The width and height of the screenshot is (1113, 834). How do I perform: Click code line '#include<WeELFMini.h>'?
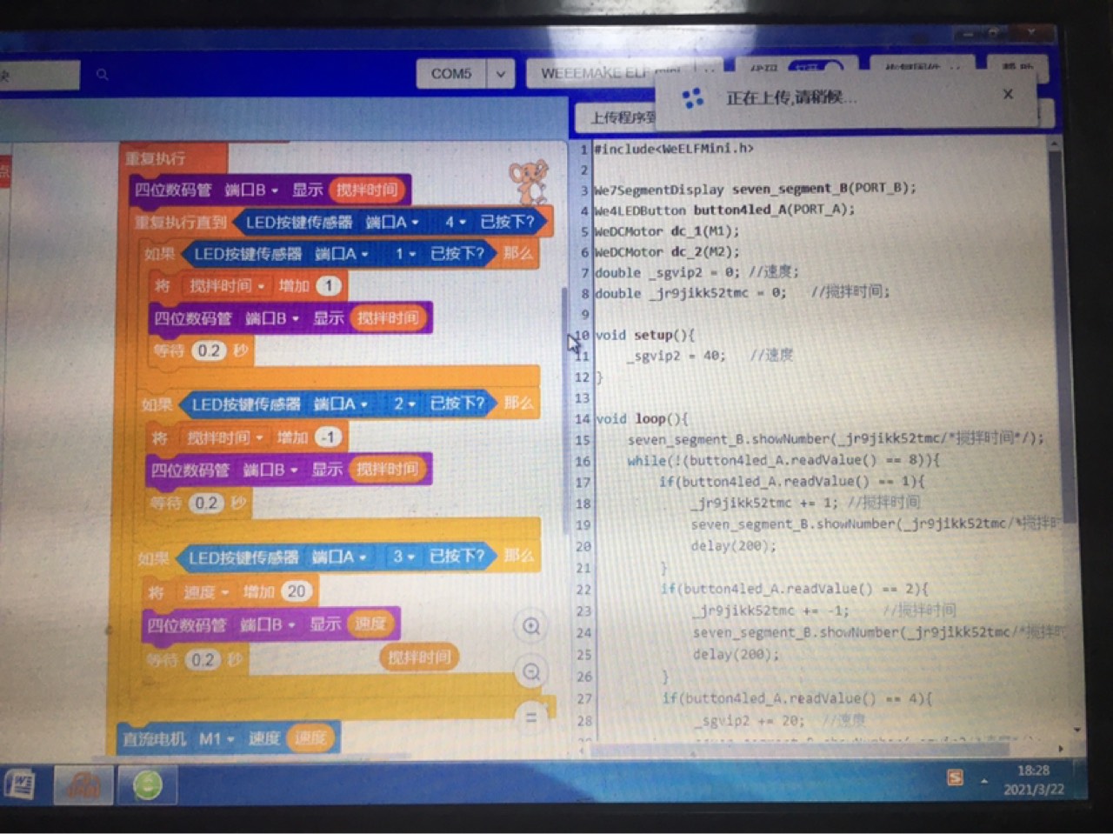(675, 149)
